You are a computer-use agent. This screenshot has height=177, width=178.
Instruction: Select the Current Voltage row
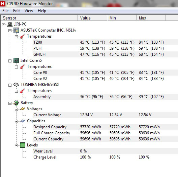coord(105,115)
